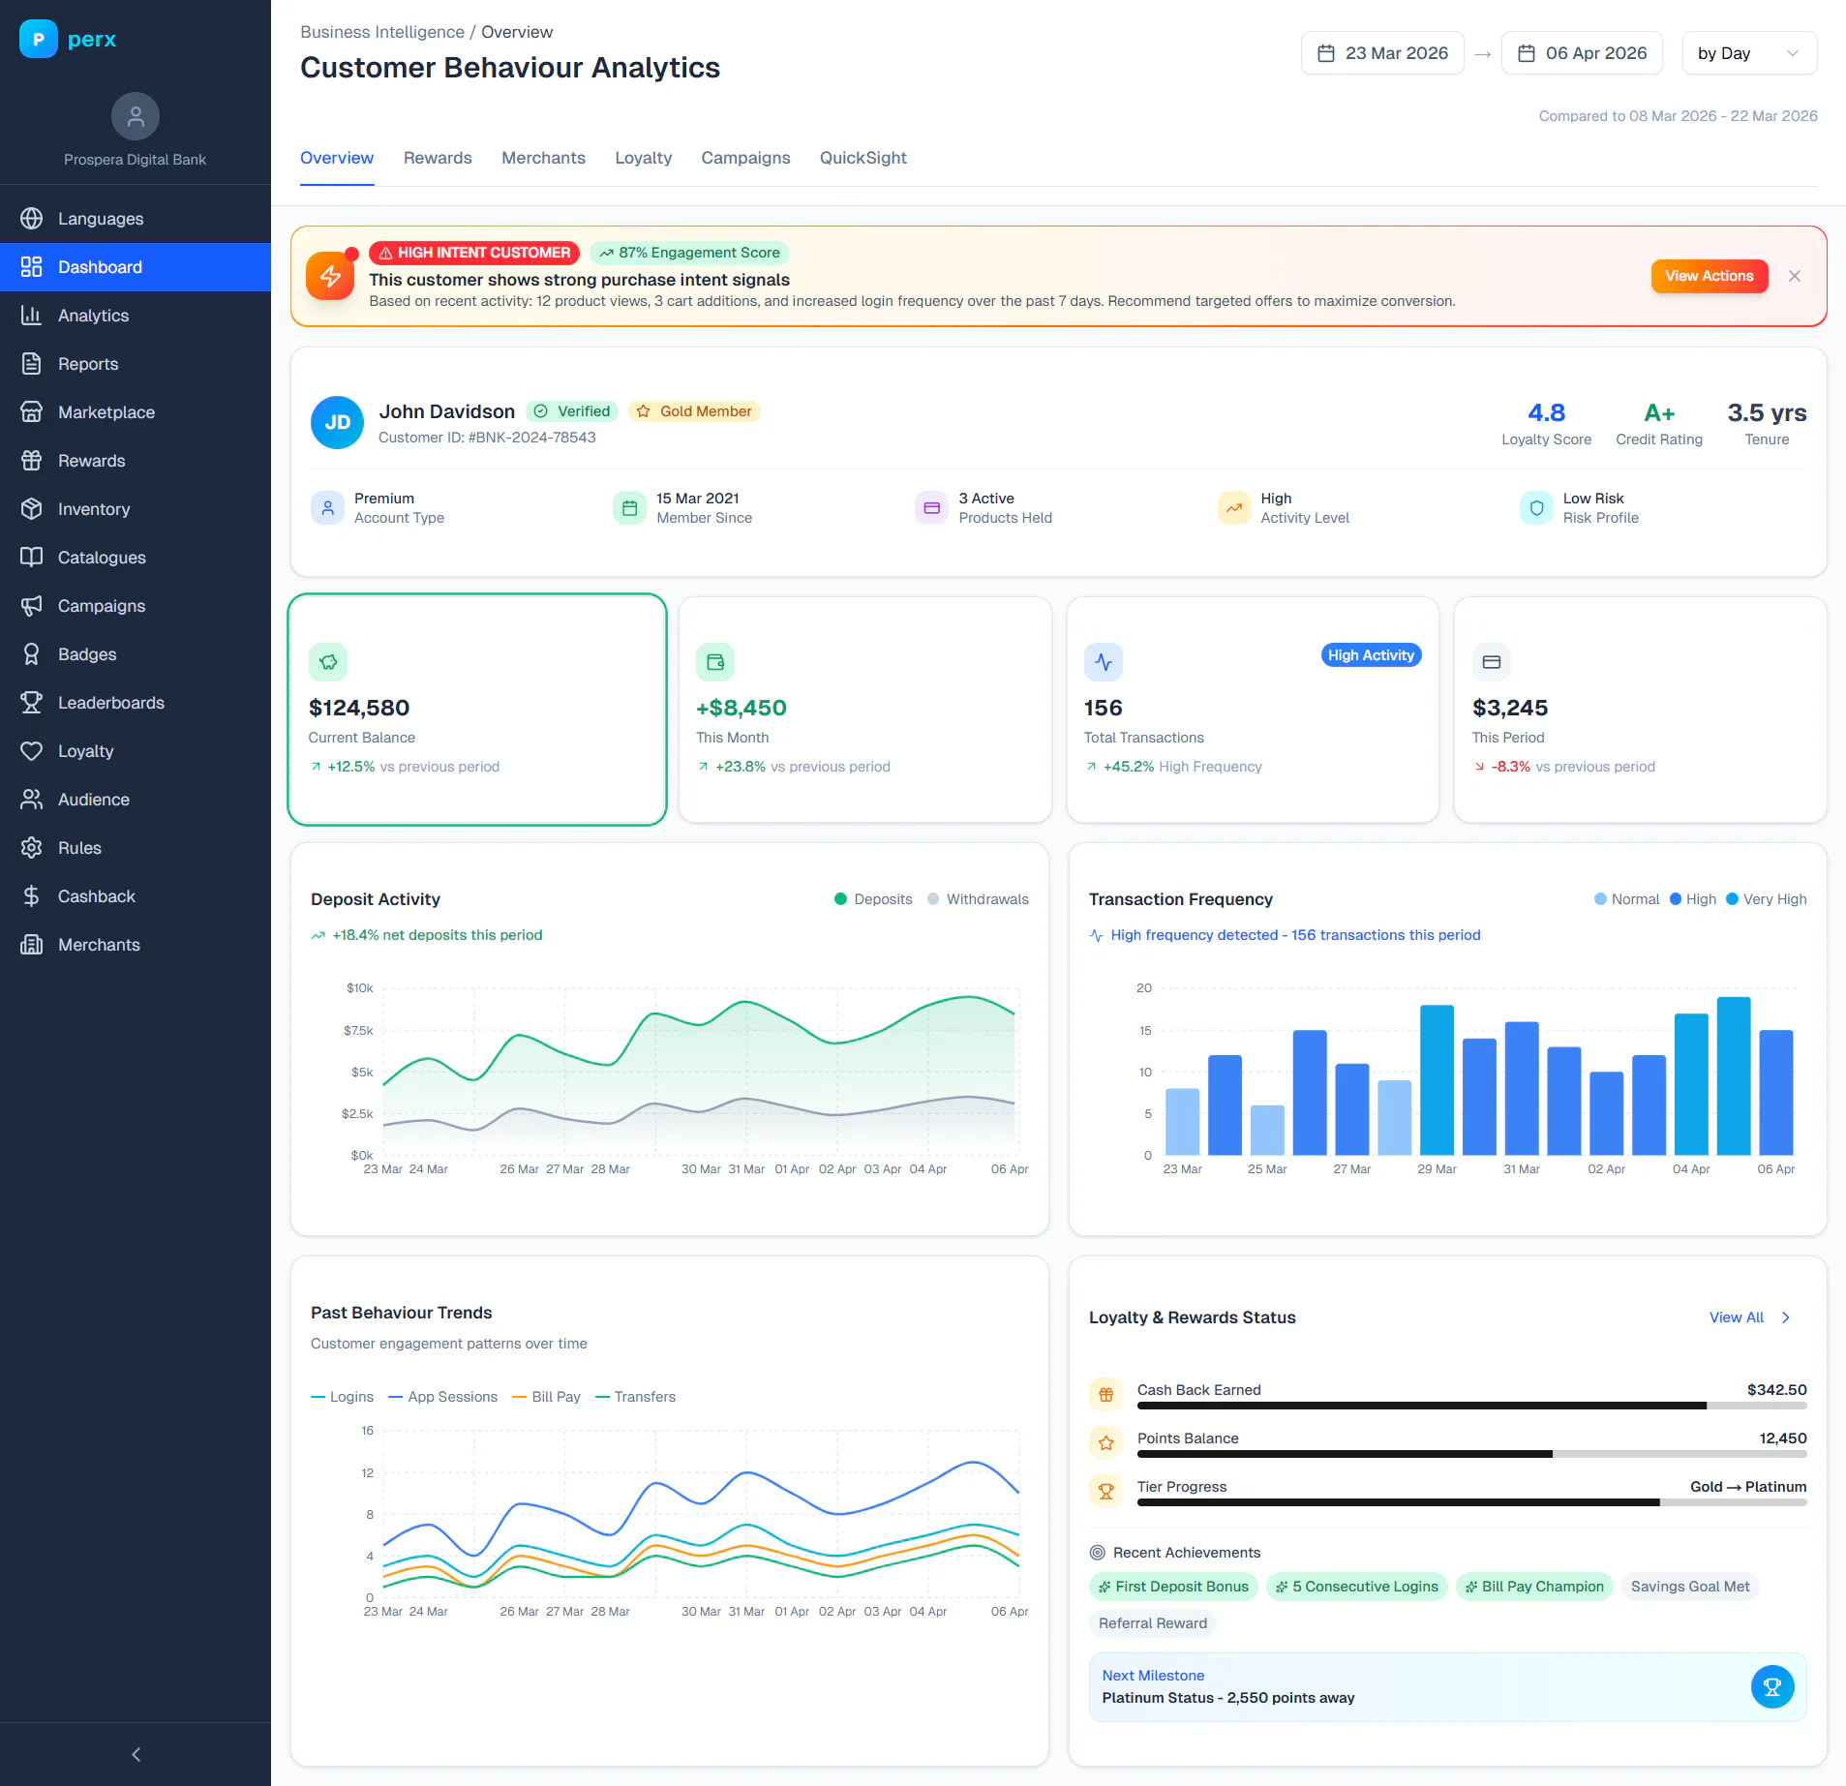Click the Next Milestone trophy icon
The image size is (1846, 1786).
pos(1772,1687)
